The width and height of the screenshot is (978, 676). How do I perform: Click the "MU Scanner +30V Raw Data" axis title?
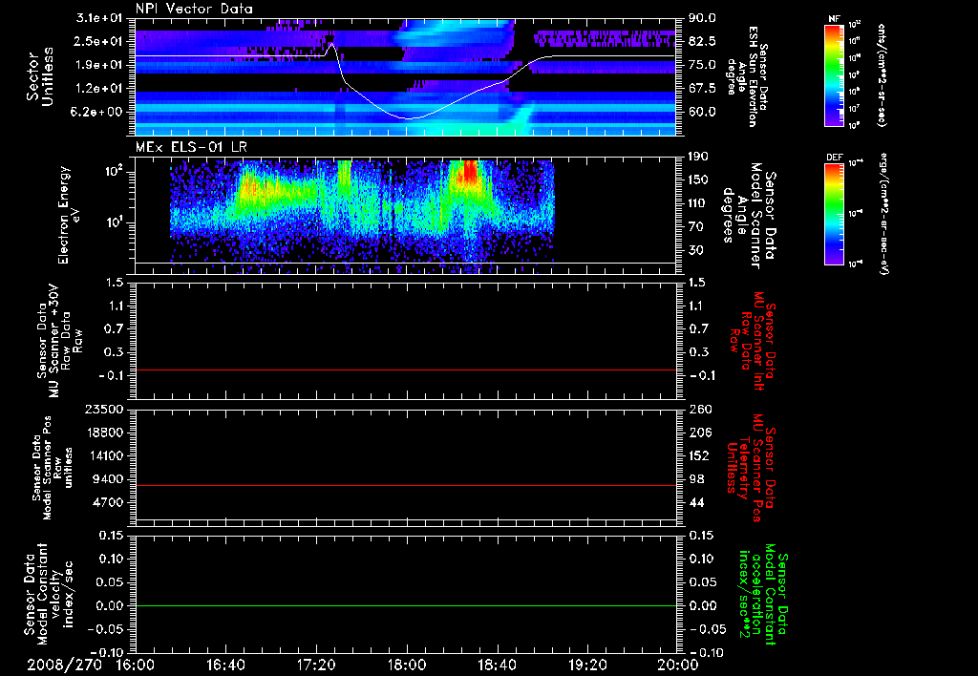point(60,341)
